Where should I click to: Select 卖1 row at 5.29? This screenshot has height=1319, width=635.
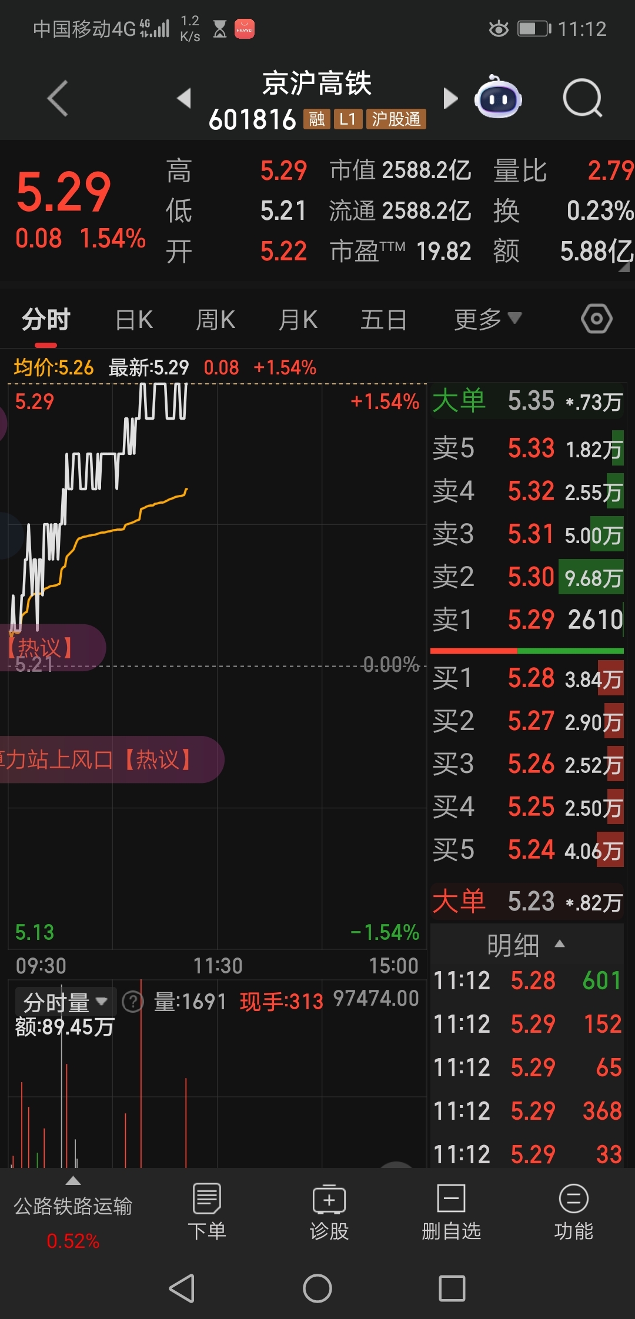click(x=527, y=620)
